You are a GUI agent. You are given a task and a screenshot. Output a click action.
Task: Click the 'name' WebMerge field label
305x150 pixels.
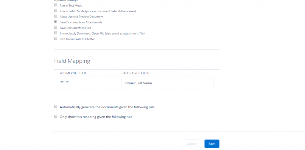(x=64, y=81)
